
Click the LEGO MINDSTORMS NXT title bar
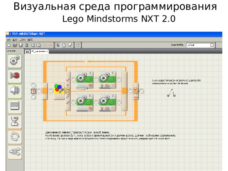tap(114, 34)
